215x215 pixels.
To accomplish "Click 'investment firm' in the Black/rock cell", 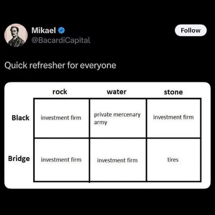I will pyautogui.click(x=61, y=118).
